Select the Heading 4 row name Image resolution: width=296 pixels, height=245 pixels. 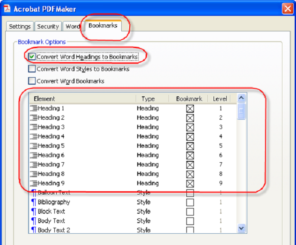(51, 136)
